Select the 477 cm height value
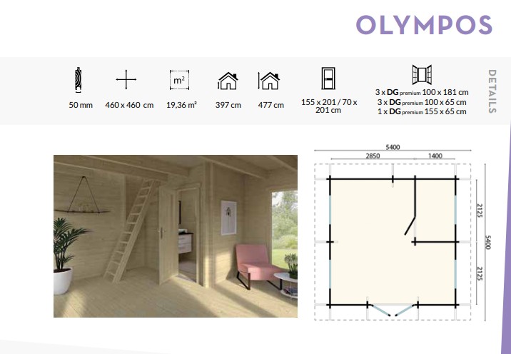Viewport: 511px width, 354px height. point(270,105)
